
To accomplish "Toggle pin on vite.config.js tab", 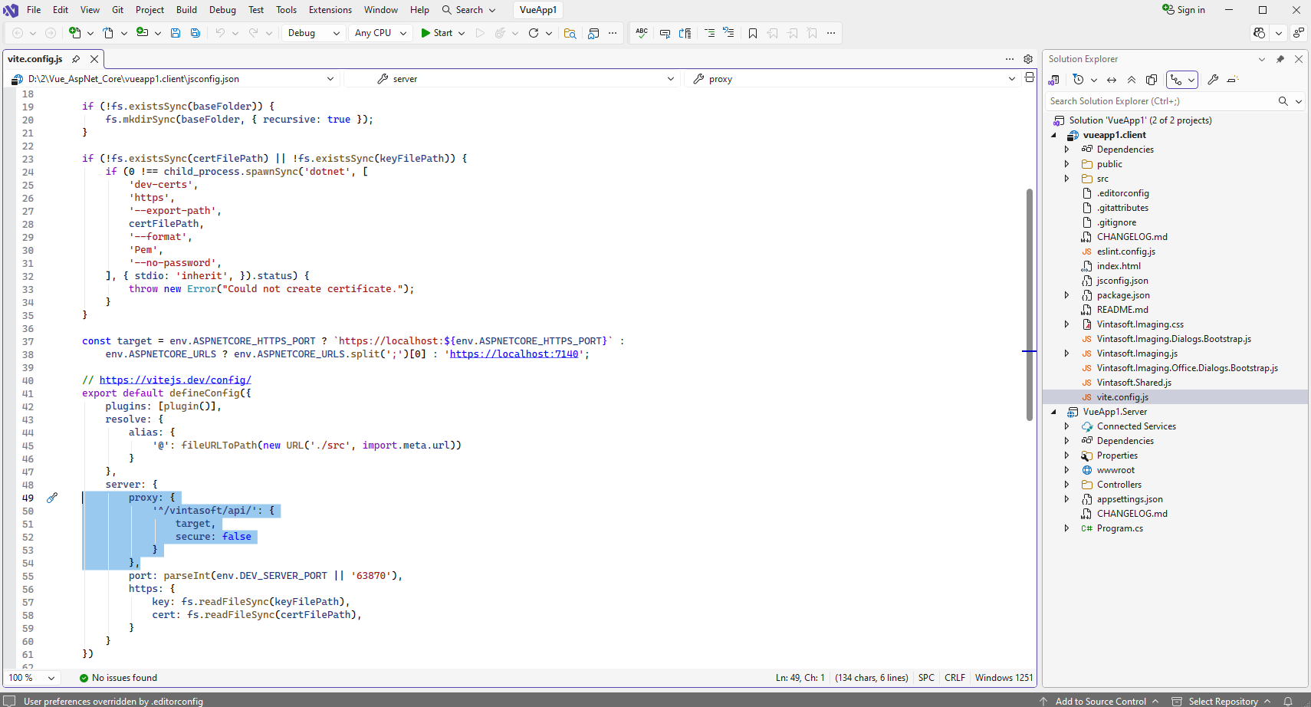I will pyautogui.click(x=76, y=59).
